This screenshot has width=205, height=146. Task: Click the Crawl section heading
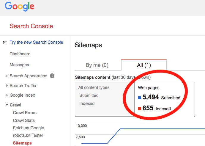click(15, 105)
